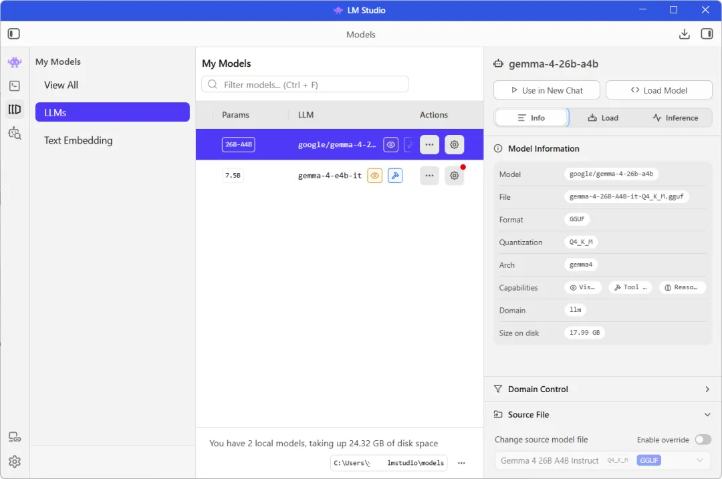Click the 26B-A4B params badge
722x479 pixels.
click(239, 144)
